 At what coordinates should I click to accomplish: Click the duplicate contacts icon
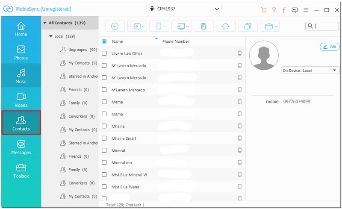[248, 26]
